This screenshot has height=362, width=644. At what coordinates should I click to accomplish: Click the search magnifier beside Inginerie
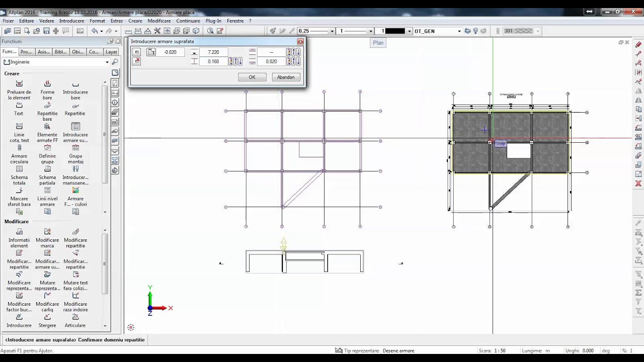click(x=115, y=62)
